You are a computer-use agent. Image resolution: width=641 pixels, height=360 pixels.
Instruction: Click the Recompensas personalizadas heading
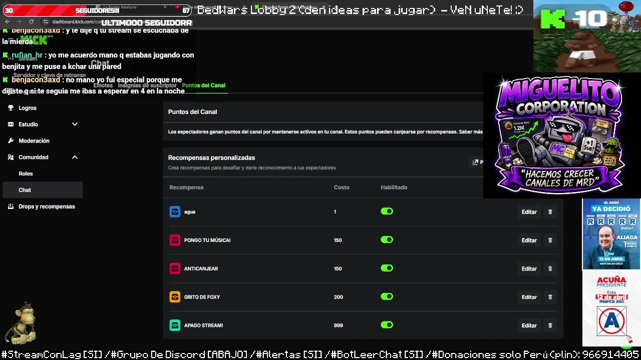[x=211, y=157]
